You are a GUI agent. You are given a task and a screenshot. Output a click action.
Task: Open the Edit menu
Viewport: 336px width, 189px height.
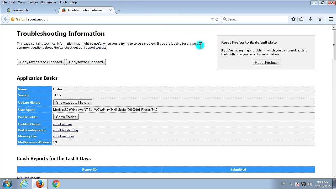(x=12, y=2)
